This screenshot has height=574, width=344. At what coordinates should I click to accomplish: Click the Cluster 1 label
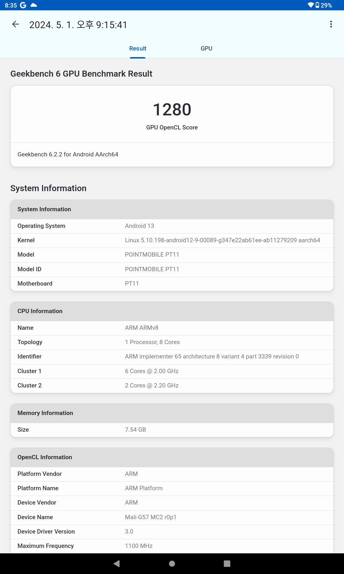click(x=30, y=371)
